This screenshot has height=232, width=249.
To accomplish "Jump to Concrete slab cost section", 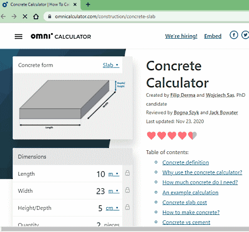I will 184,203.
